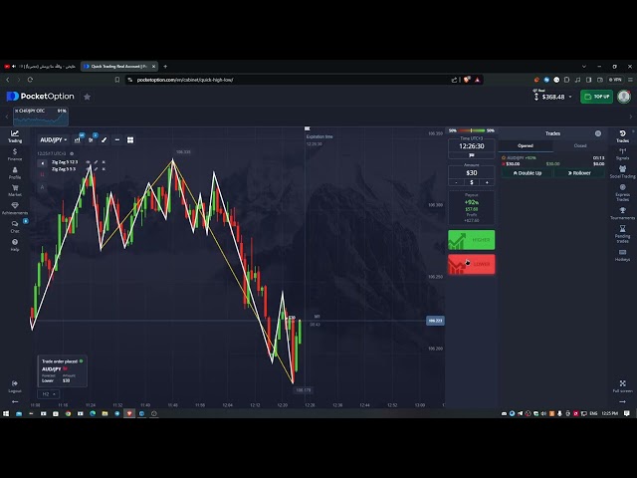
Task: Open the Chat panel
Action: [15, 227]
